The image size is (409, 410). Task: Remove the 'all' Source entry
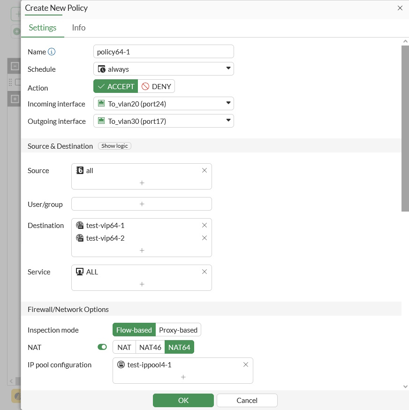tap(204, 170)
